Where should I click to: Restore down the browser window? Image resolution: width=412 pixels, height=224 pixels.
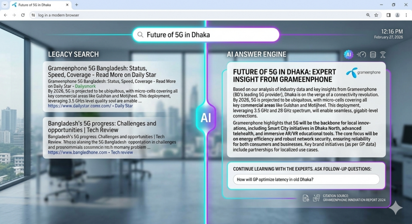click(x=393, y=5)
